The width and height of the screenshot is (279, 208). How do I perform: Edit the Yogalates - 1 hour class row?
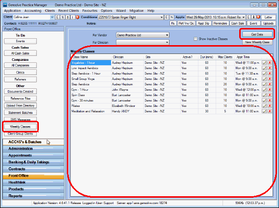point(264,63)
